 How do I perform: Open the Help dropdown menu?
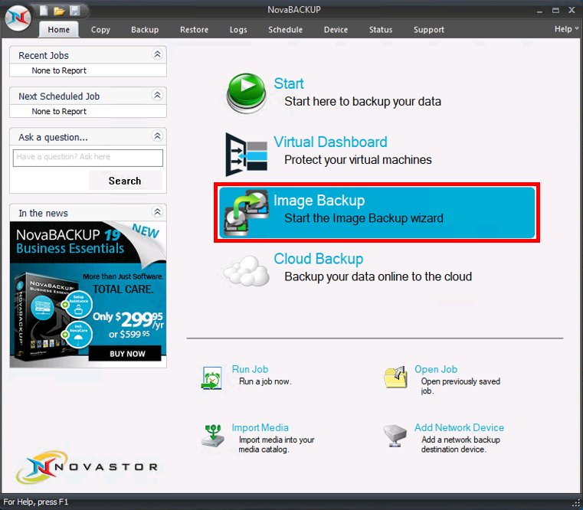pos(566,29)
